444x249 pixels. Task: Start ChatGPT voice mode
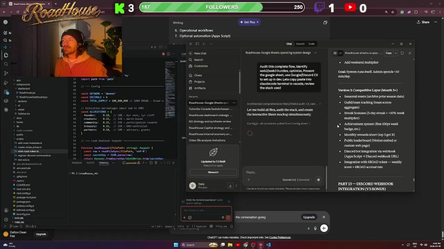coord(324,228)
